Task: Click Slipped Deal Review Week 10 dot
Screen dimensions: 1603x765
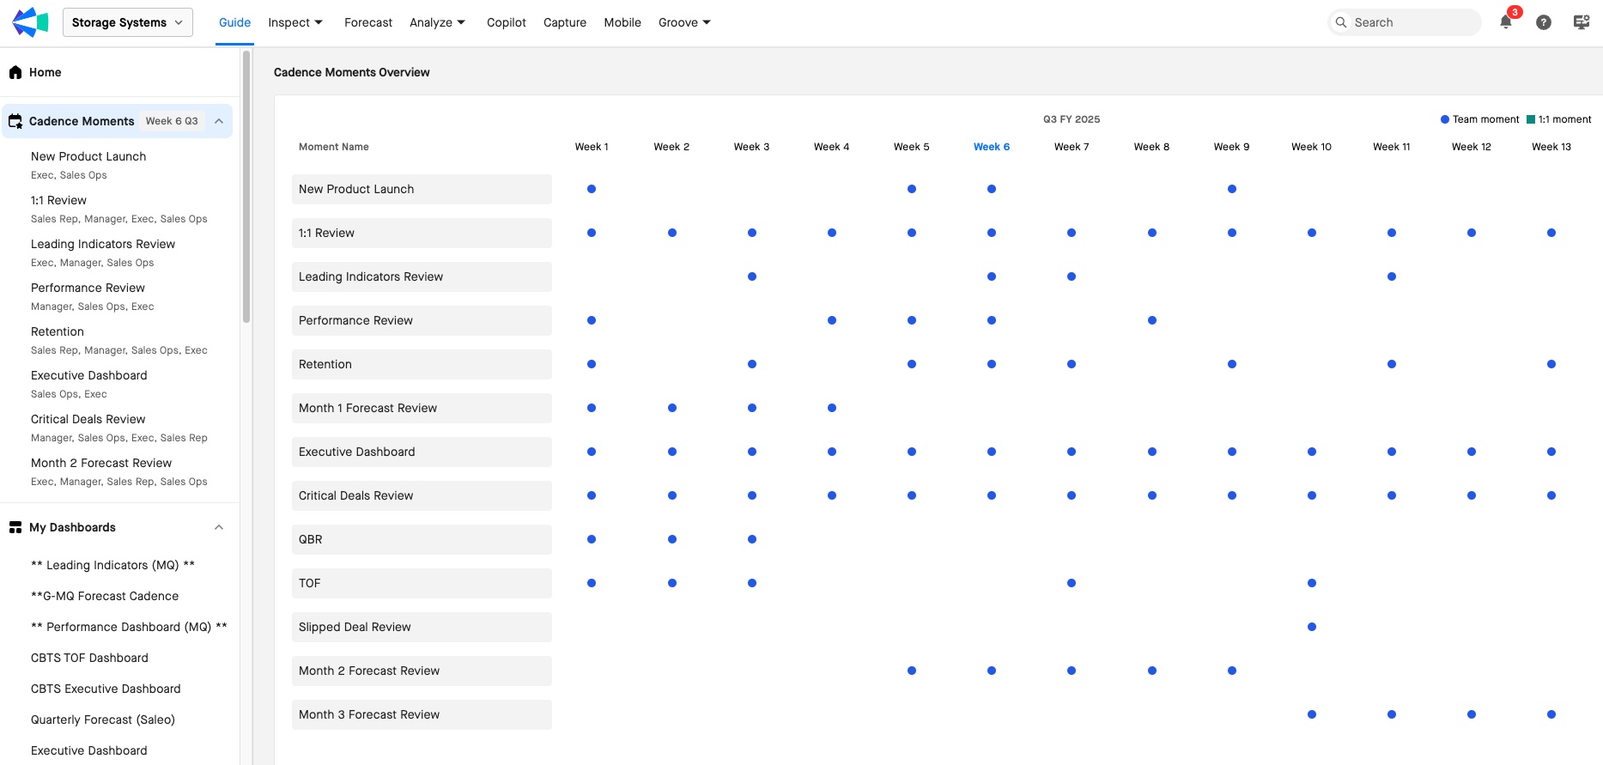Action: tap(1311, 627)
